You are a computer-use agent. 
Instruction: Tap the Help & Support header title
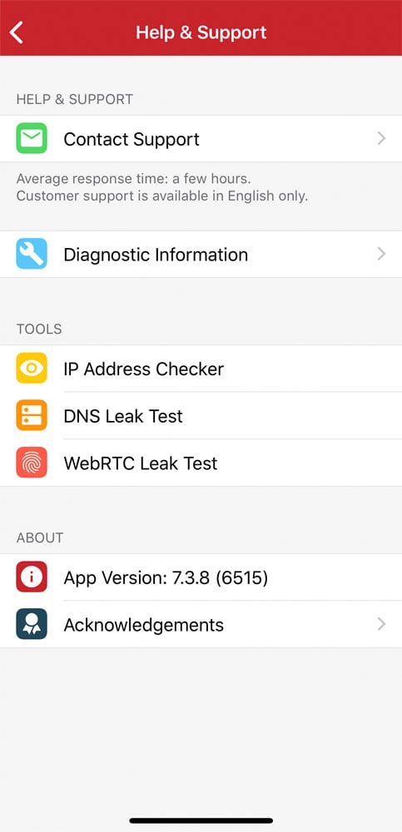pyautogui.click(x=201, y=32)
